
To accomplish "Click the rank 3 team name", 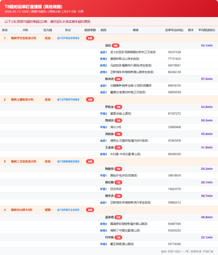I will coord(24,162).
